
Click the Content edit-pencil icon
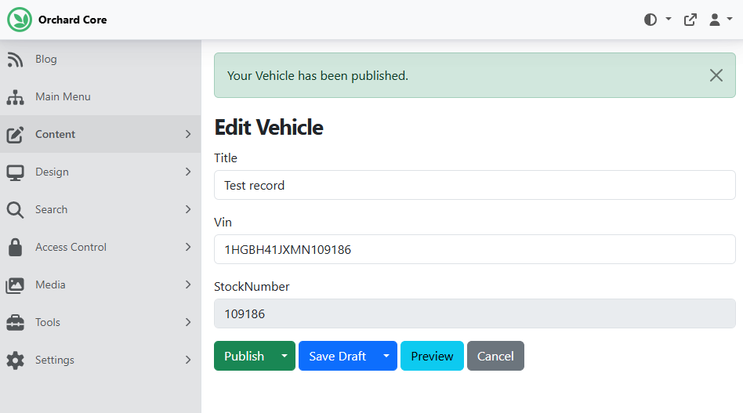[x=15, y=135]
